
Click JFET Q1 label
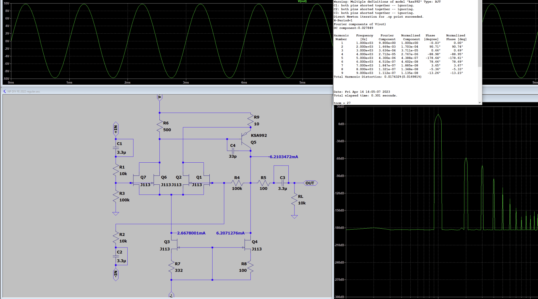(x=199, y=177)
